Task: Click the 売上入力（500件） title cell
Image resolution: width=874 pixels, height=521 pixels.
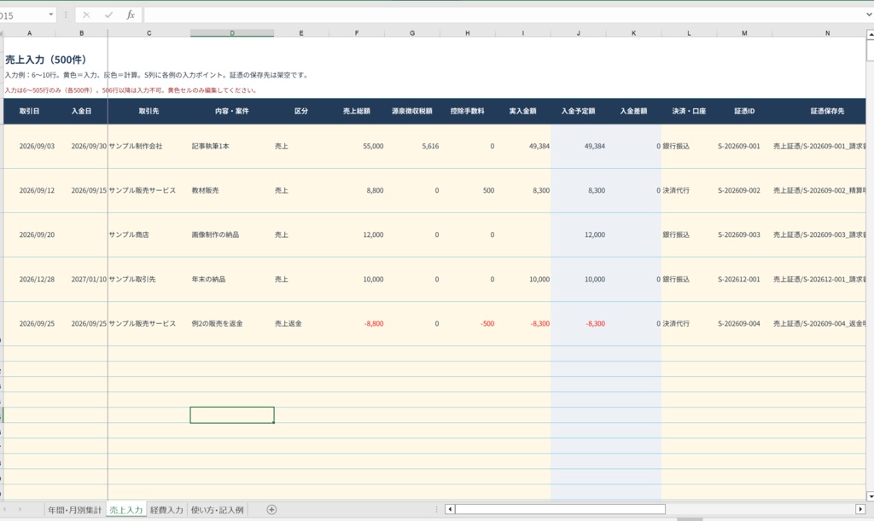Action: click(x=46, y=60)
